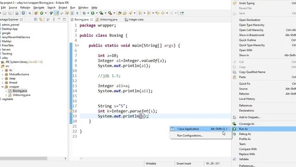Click the Package Explorer filter icon
Screen dimensions: 296x167
(48, 19)
